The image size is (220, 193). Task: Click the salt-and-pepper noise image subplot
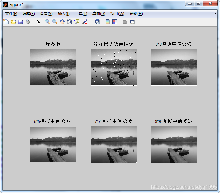click(x=114, y=67)
